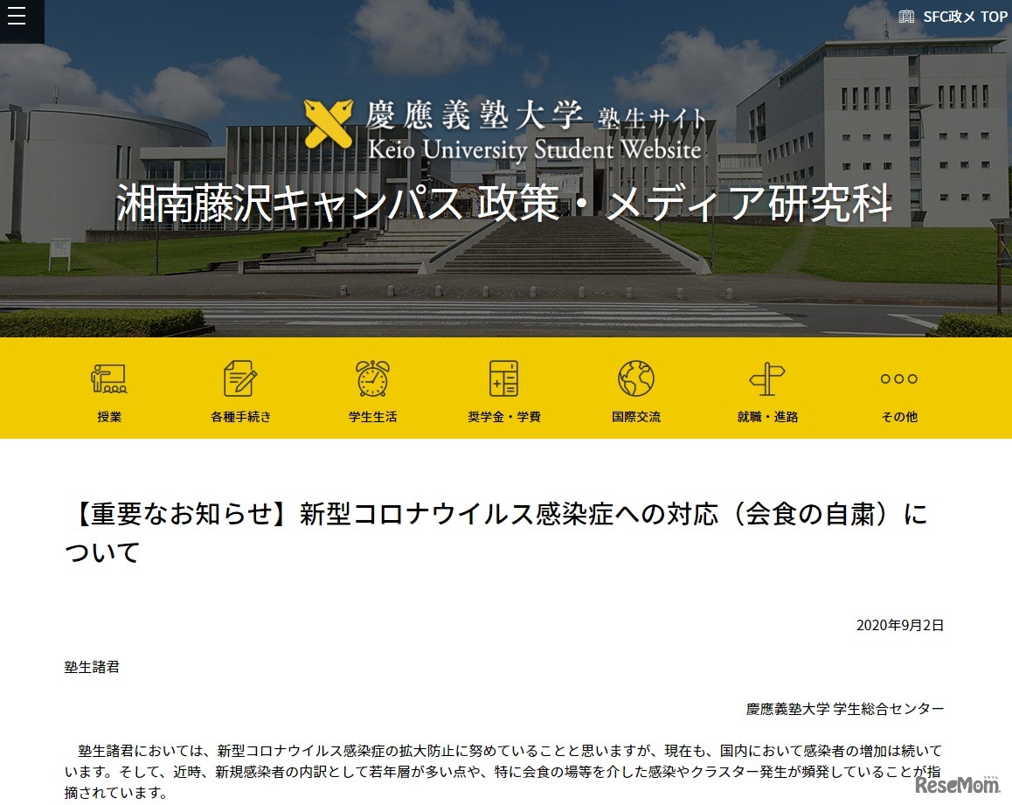Click the 学生生活 alarm clock icon
The width and height of the screenshot is (1012, 805).
[371, 378]
